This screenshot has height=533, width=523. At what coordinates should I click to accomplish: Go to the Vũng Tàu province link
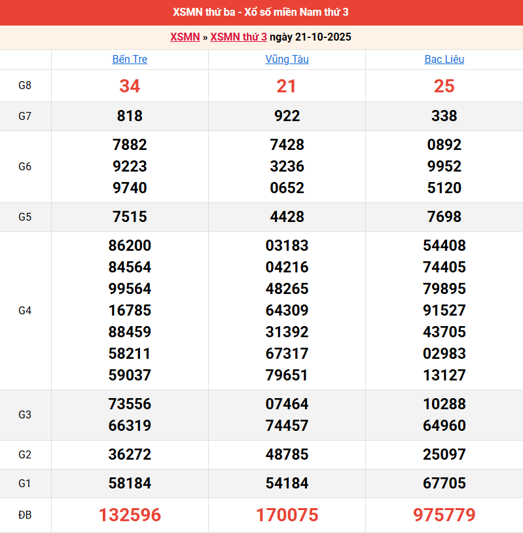[x=287, y=60]
